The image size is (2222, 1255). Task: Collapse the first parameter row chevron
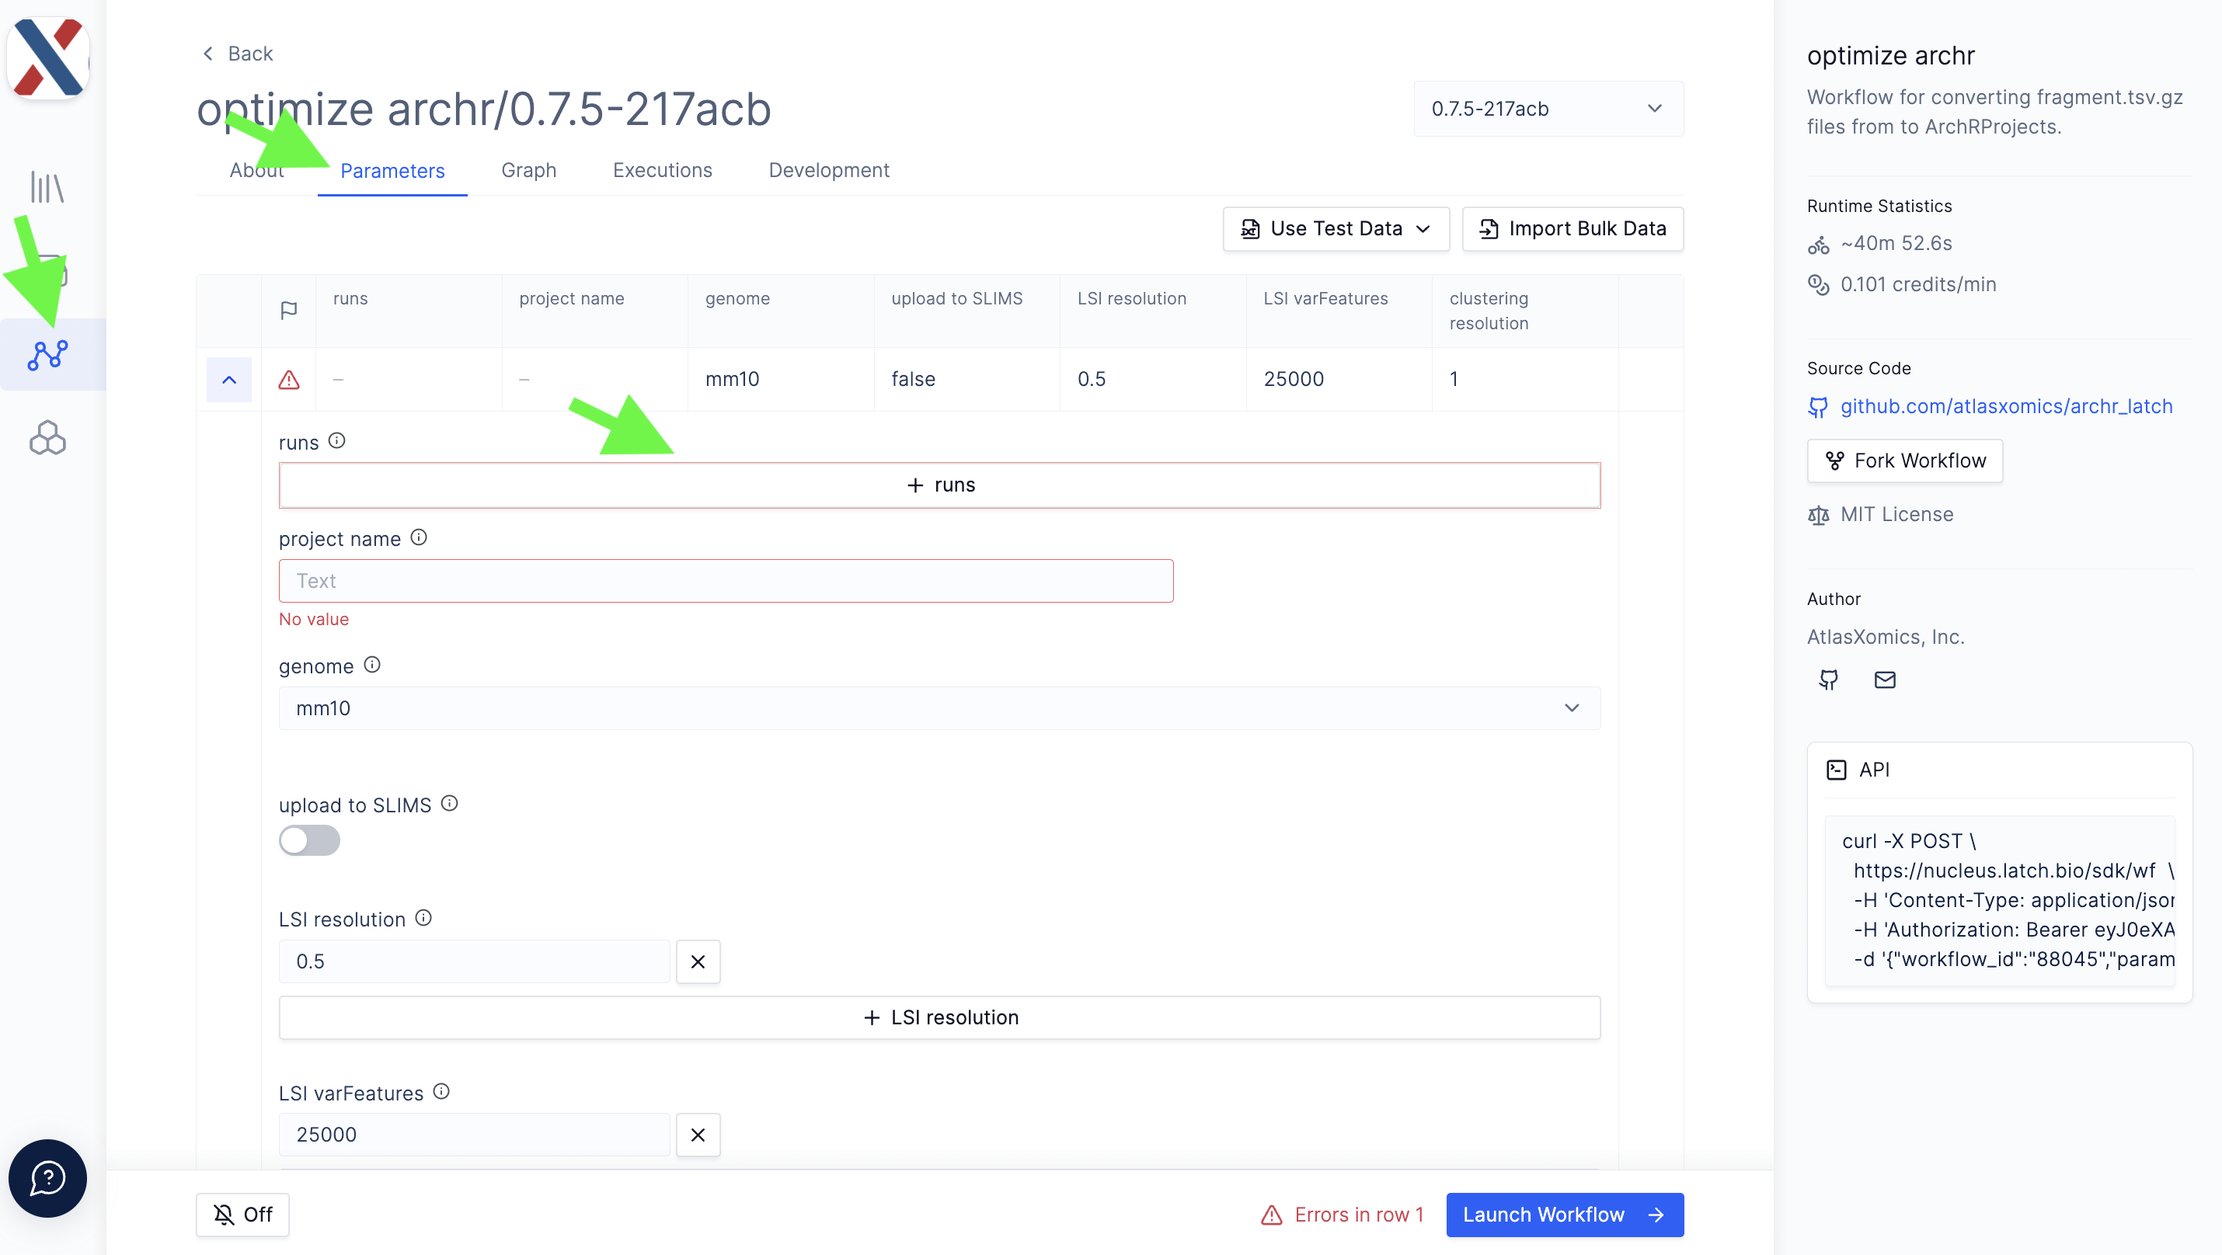[x=228, y=379]
